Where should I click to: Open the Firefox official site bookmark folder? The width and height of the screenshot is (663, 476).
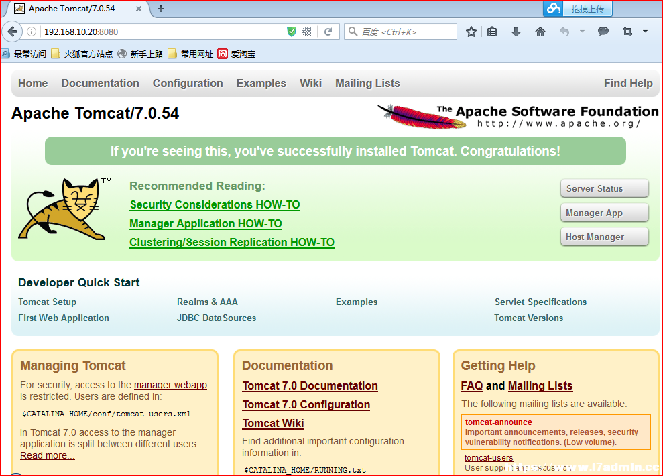(x=82, y=54)
